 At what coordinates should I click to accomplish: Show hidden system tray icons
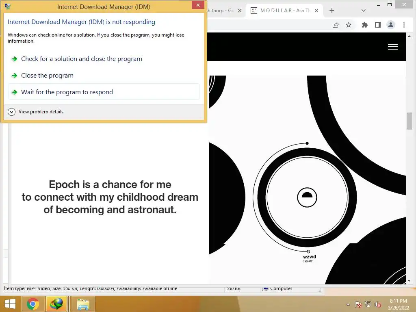(348, 304)
